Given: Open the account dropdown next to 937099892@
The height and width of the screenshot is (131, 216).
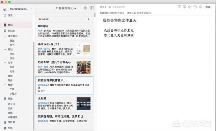Looking at the screenshot, I should pos(31,9).
